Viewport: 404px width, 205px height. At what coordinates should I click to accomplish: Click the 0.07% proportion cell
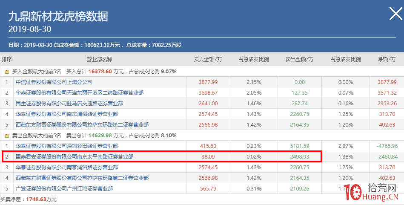point(346,93)
